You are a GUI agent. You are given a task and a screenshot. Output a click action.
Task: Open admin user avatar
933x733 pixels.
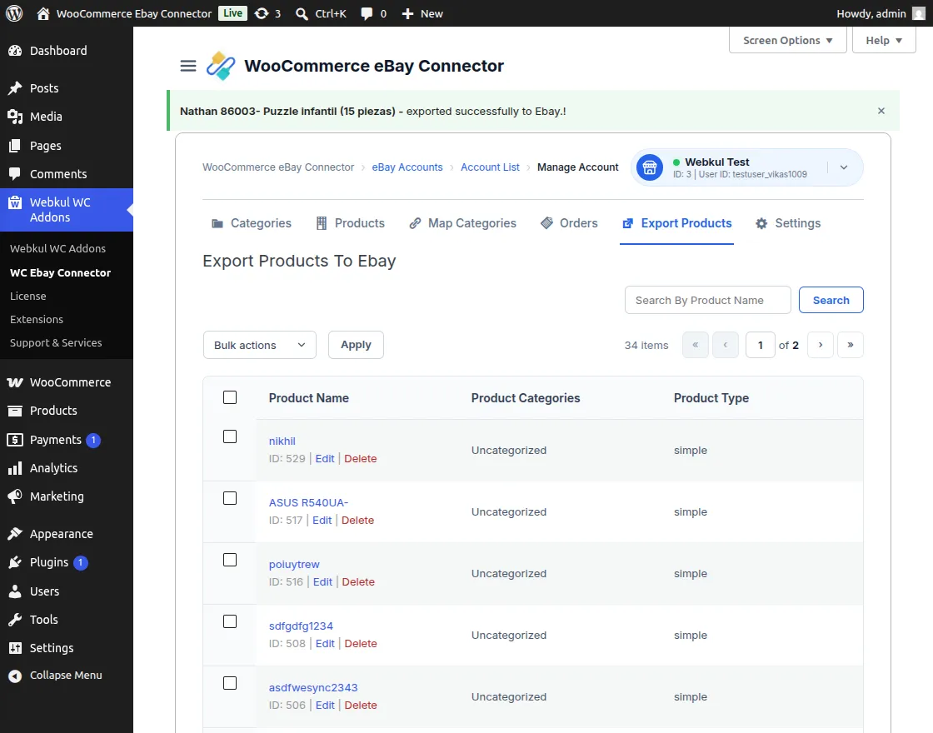(919, 13)
